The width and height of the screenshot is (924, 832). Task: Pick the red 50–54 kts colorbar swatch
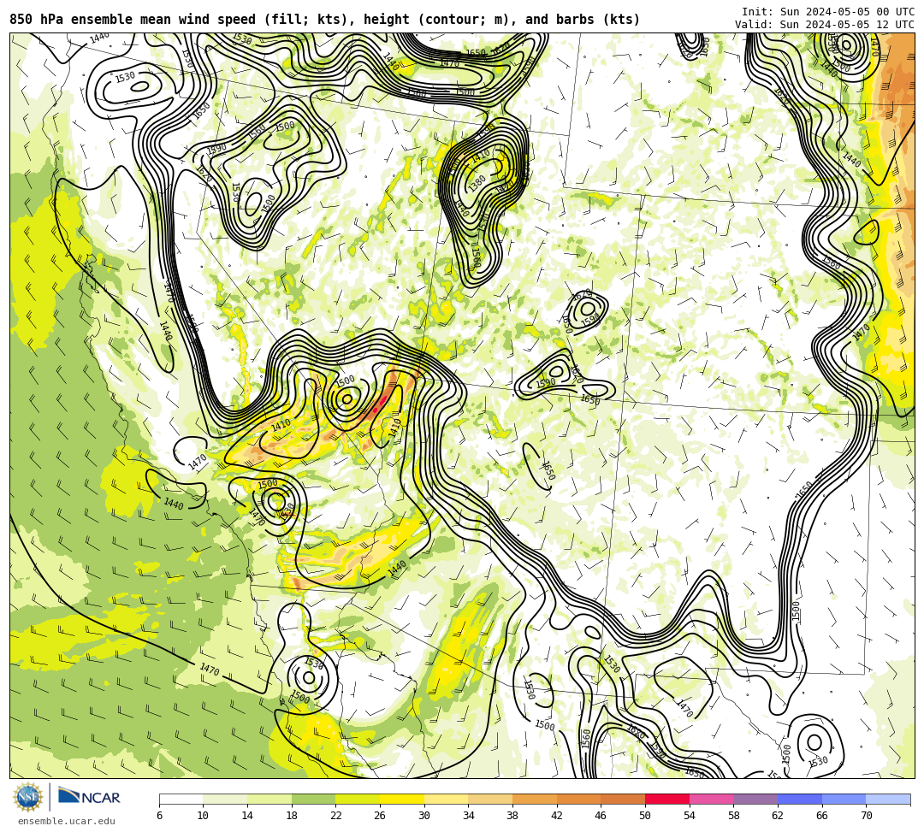tap(667, 799)
